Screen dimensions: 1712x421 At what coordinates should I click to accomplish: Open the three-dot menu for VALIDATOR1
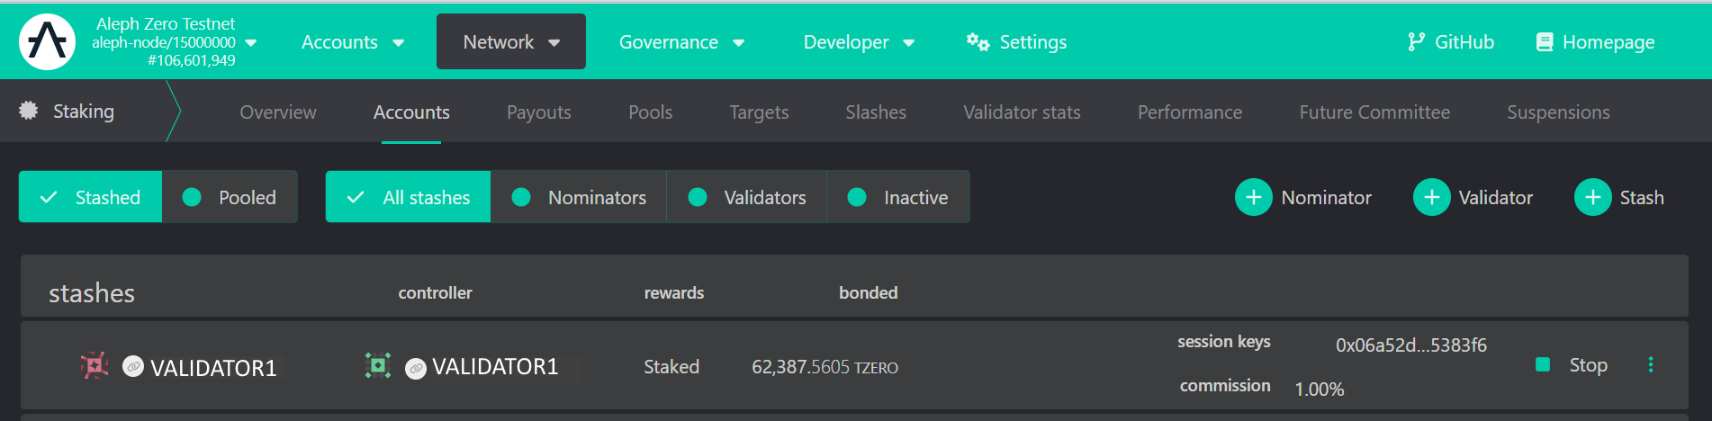click(1650, 364)
